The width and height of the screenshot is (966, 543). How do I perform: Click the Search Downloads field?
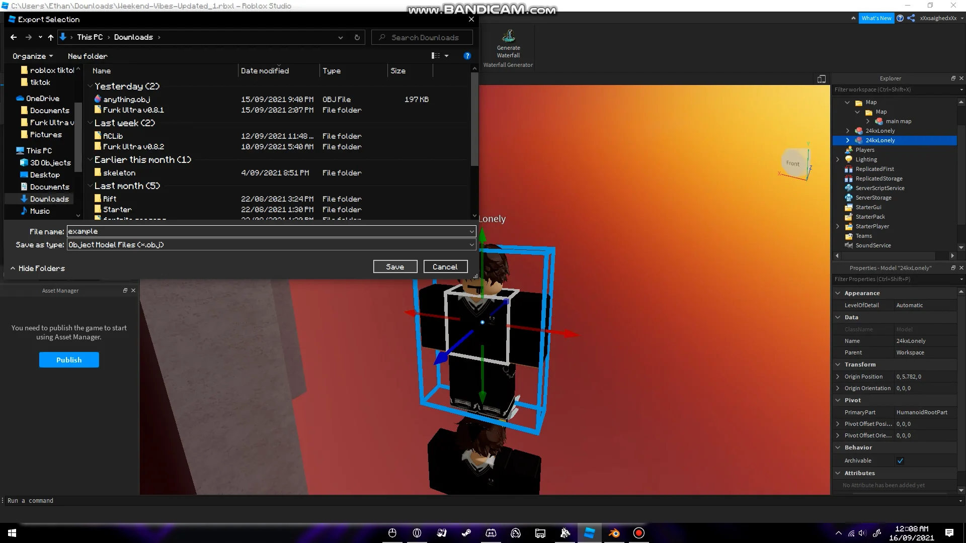tap(422, 37)
